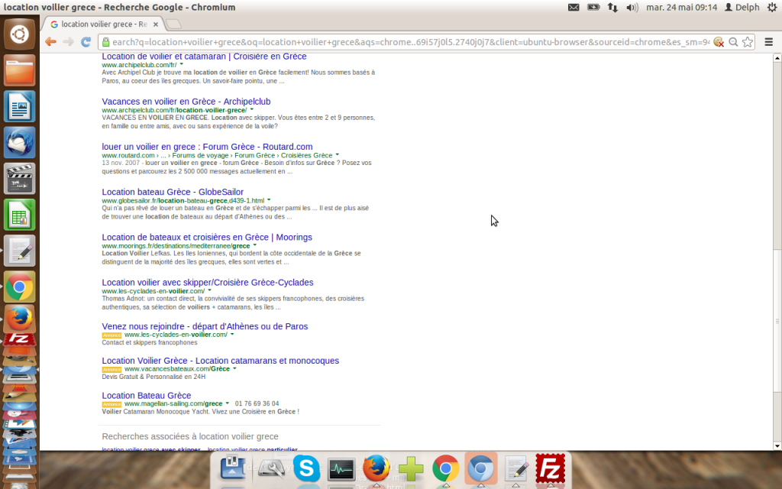Open dropdown arrow after Croisières Grèce breadcrumb
The height and width of the screenshot is (489, 782).
tap(337, 154)
